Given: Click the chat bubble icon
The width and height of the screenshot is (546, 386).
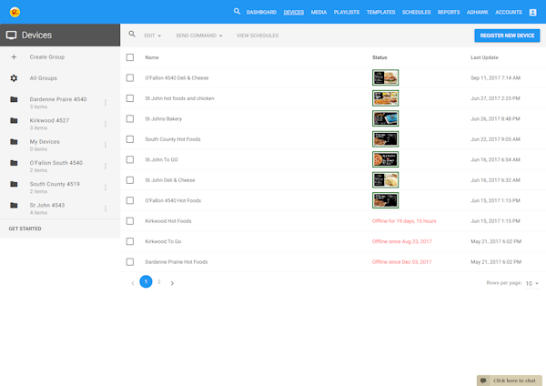Looking at the screenshot, I should click(x=483, y=381).
